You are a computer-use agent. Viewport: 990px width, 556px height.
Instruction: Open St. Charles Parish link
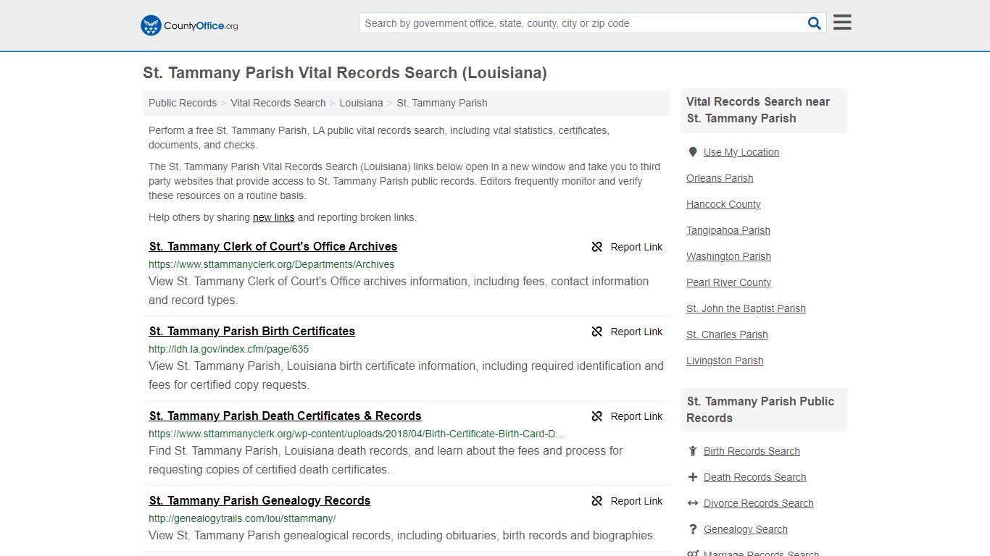727,334
